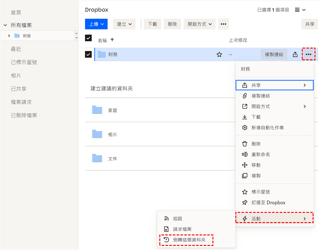Viewport: 318px width, 250px height.
Task: Select 追蹤 in the activity submenu
Action: (196, 219)
